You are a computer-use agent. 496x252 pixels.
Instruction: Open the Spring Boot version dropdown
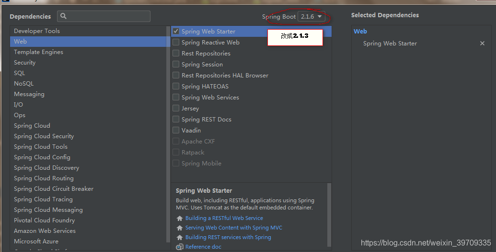tap(311, 16)
